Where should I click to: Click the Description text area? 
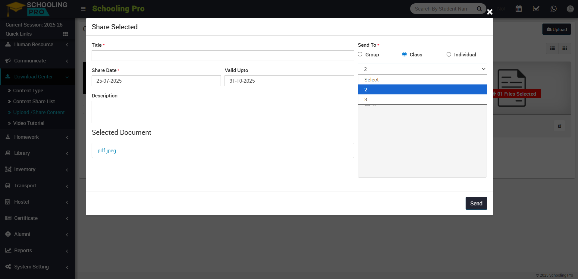tap(223, 112)
